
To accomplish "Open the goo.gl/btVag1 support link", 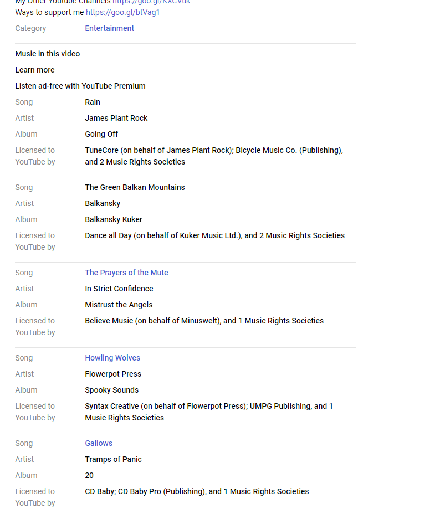I will 122,12.
